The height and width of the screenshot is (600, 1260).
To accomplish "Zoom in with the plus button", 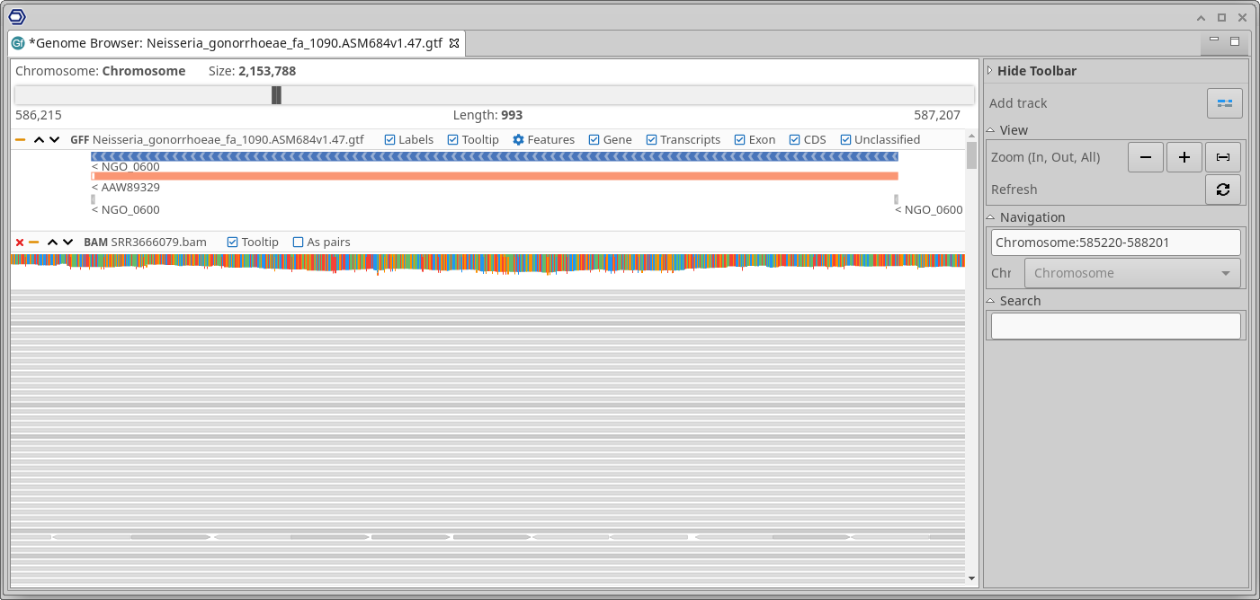I will click(x=1184, y=157).
